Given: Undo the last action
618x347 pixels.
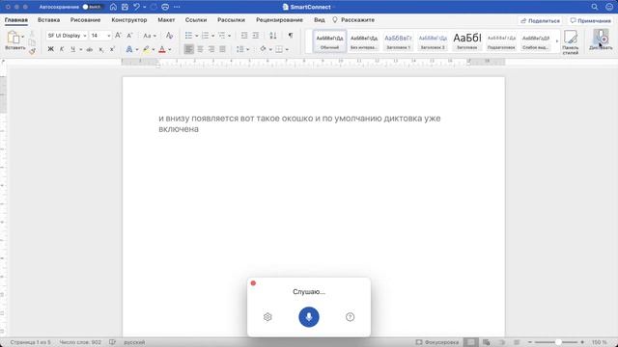Looking at the screenshot, I should tap(136, 7).
